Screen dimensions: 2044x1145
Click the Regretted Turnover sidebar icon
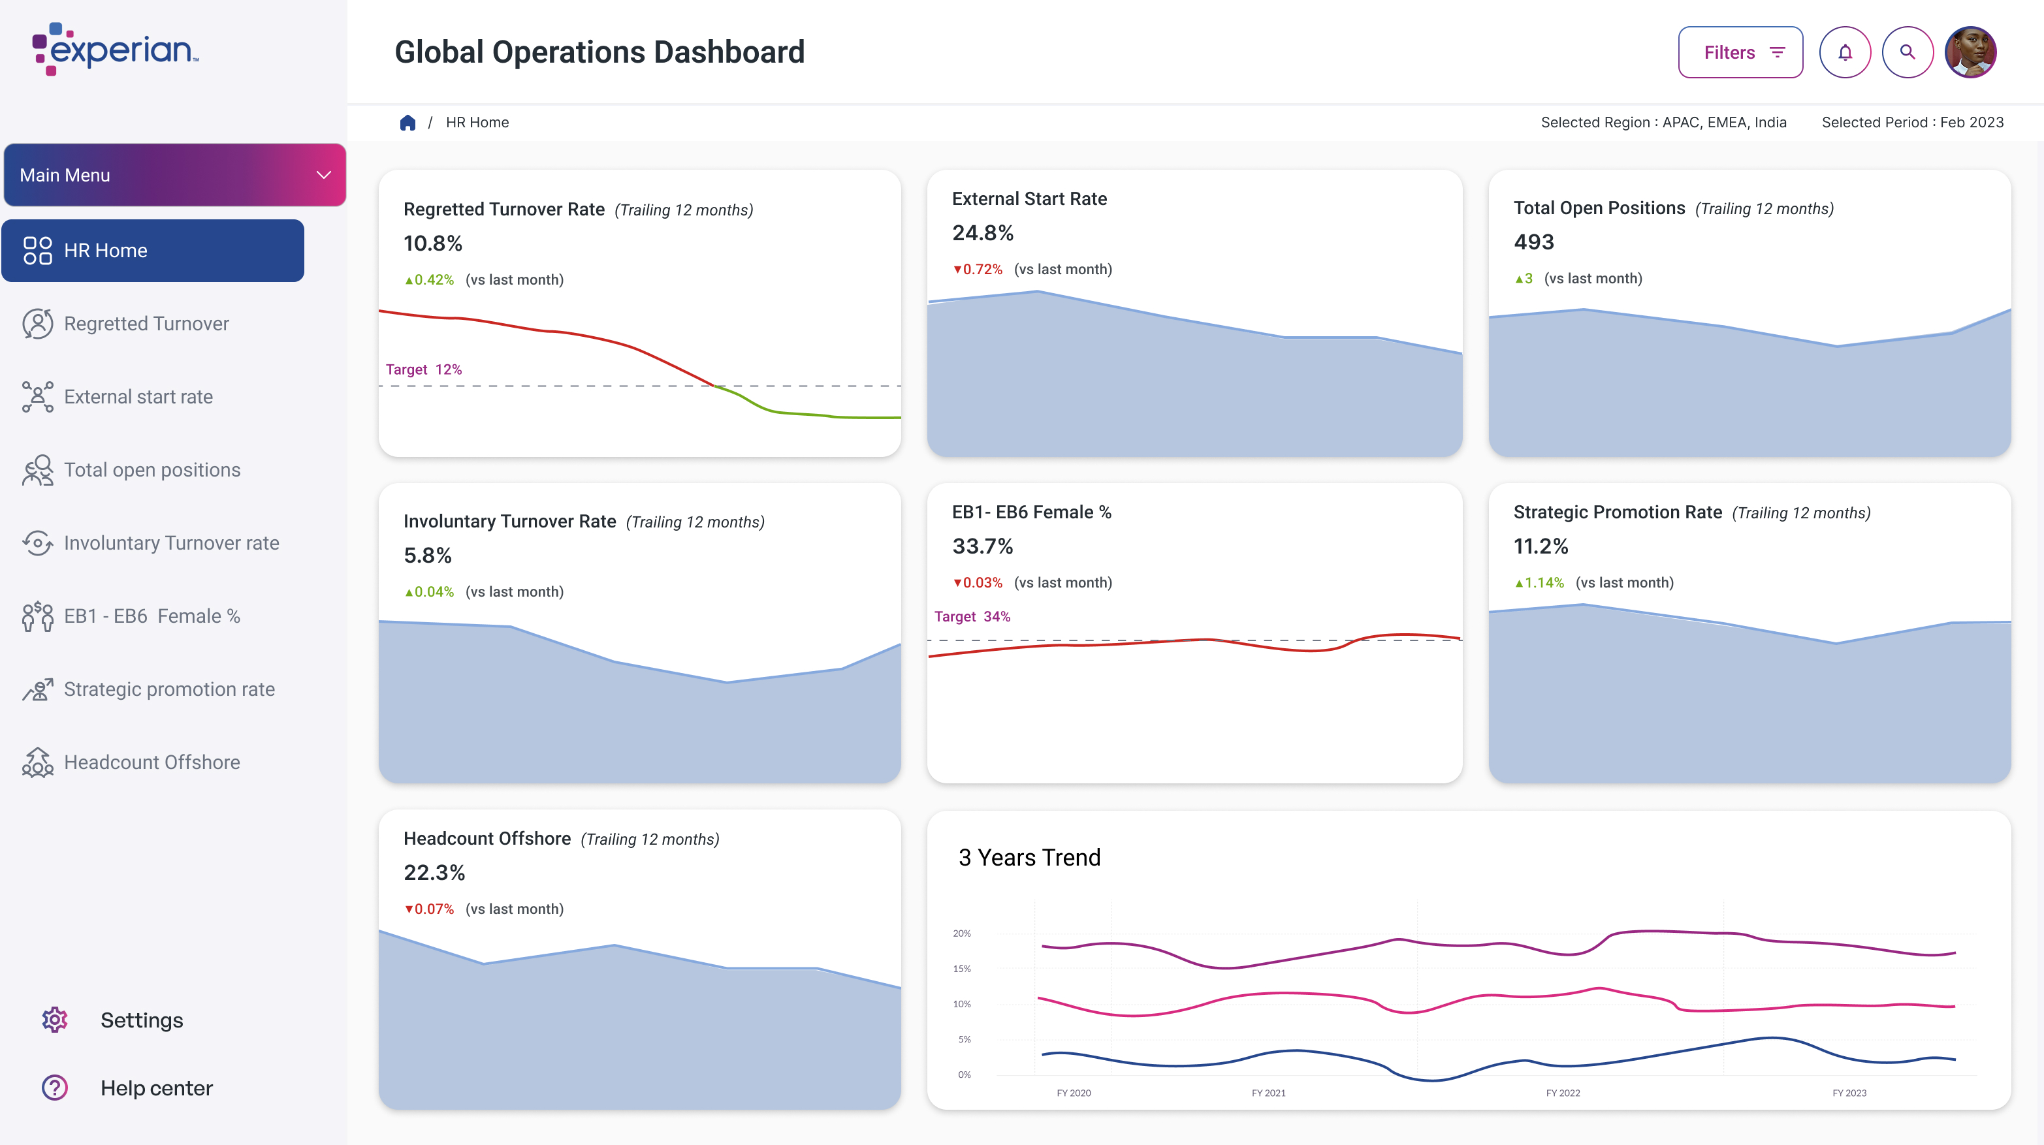37,324
